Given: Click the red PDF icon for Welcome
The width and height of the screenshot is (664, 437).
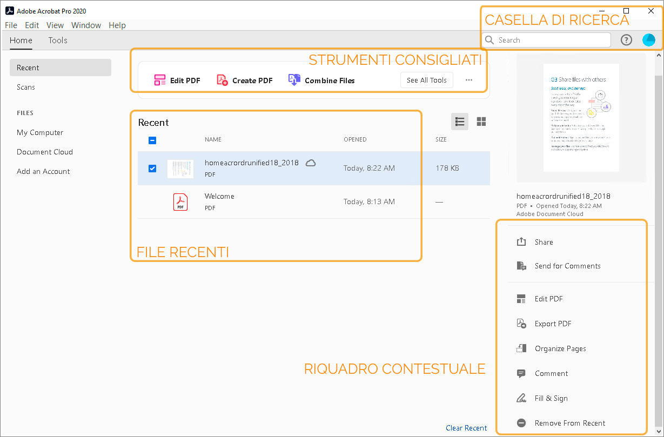Looking at the screenshot, I should pos(180,202).
